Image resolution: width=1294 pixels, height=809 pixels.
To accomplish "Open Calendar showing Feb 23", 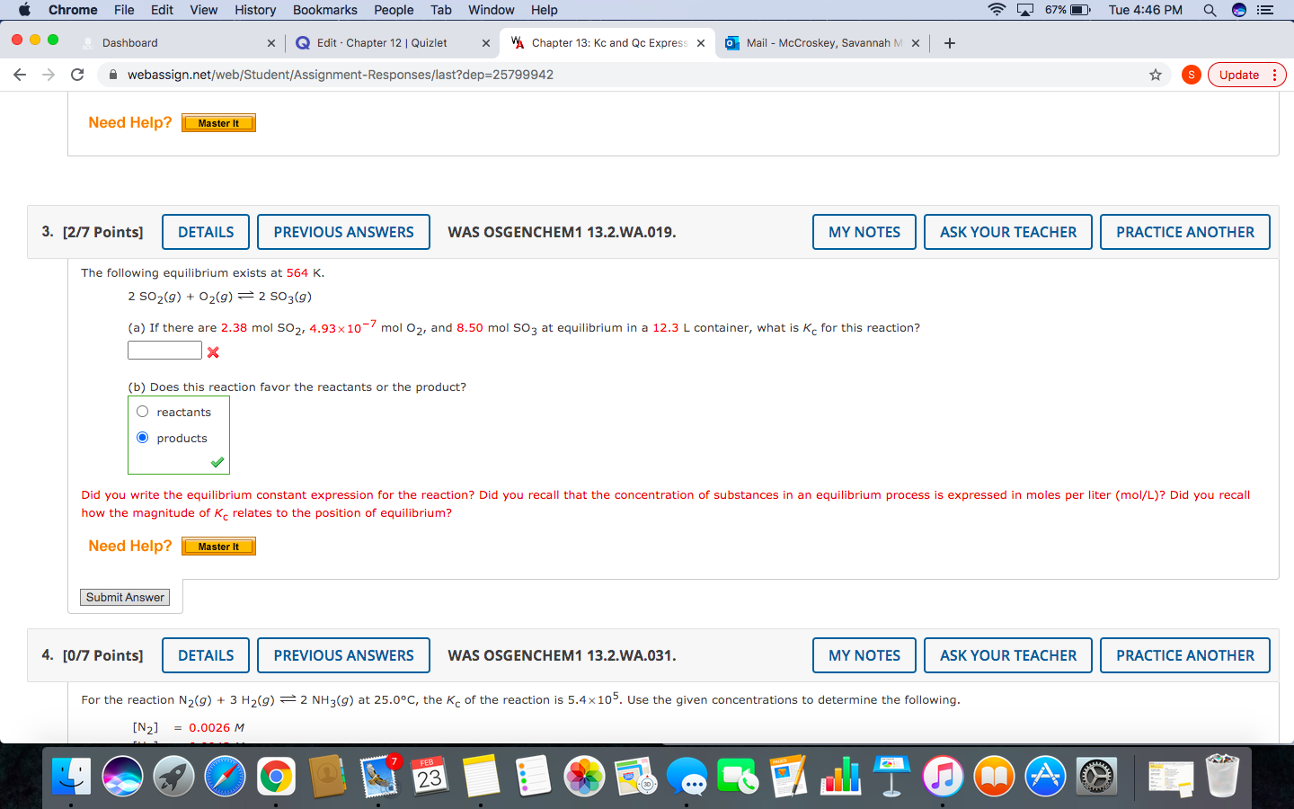I will point(430,776).
